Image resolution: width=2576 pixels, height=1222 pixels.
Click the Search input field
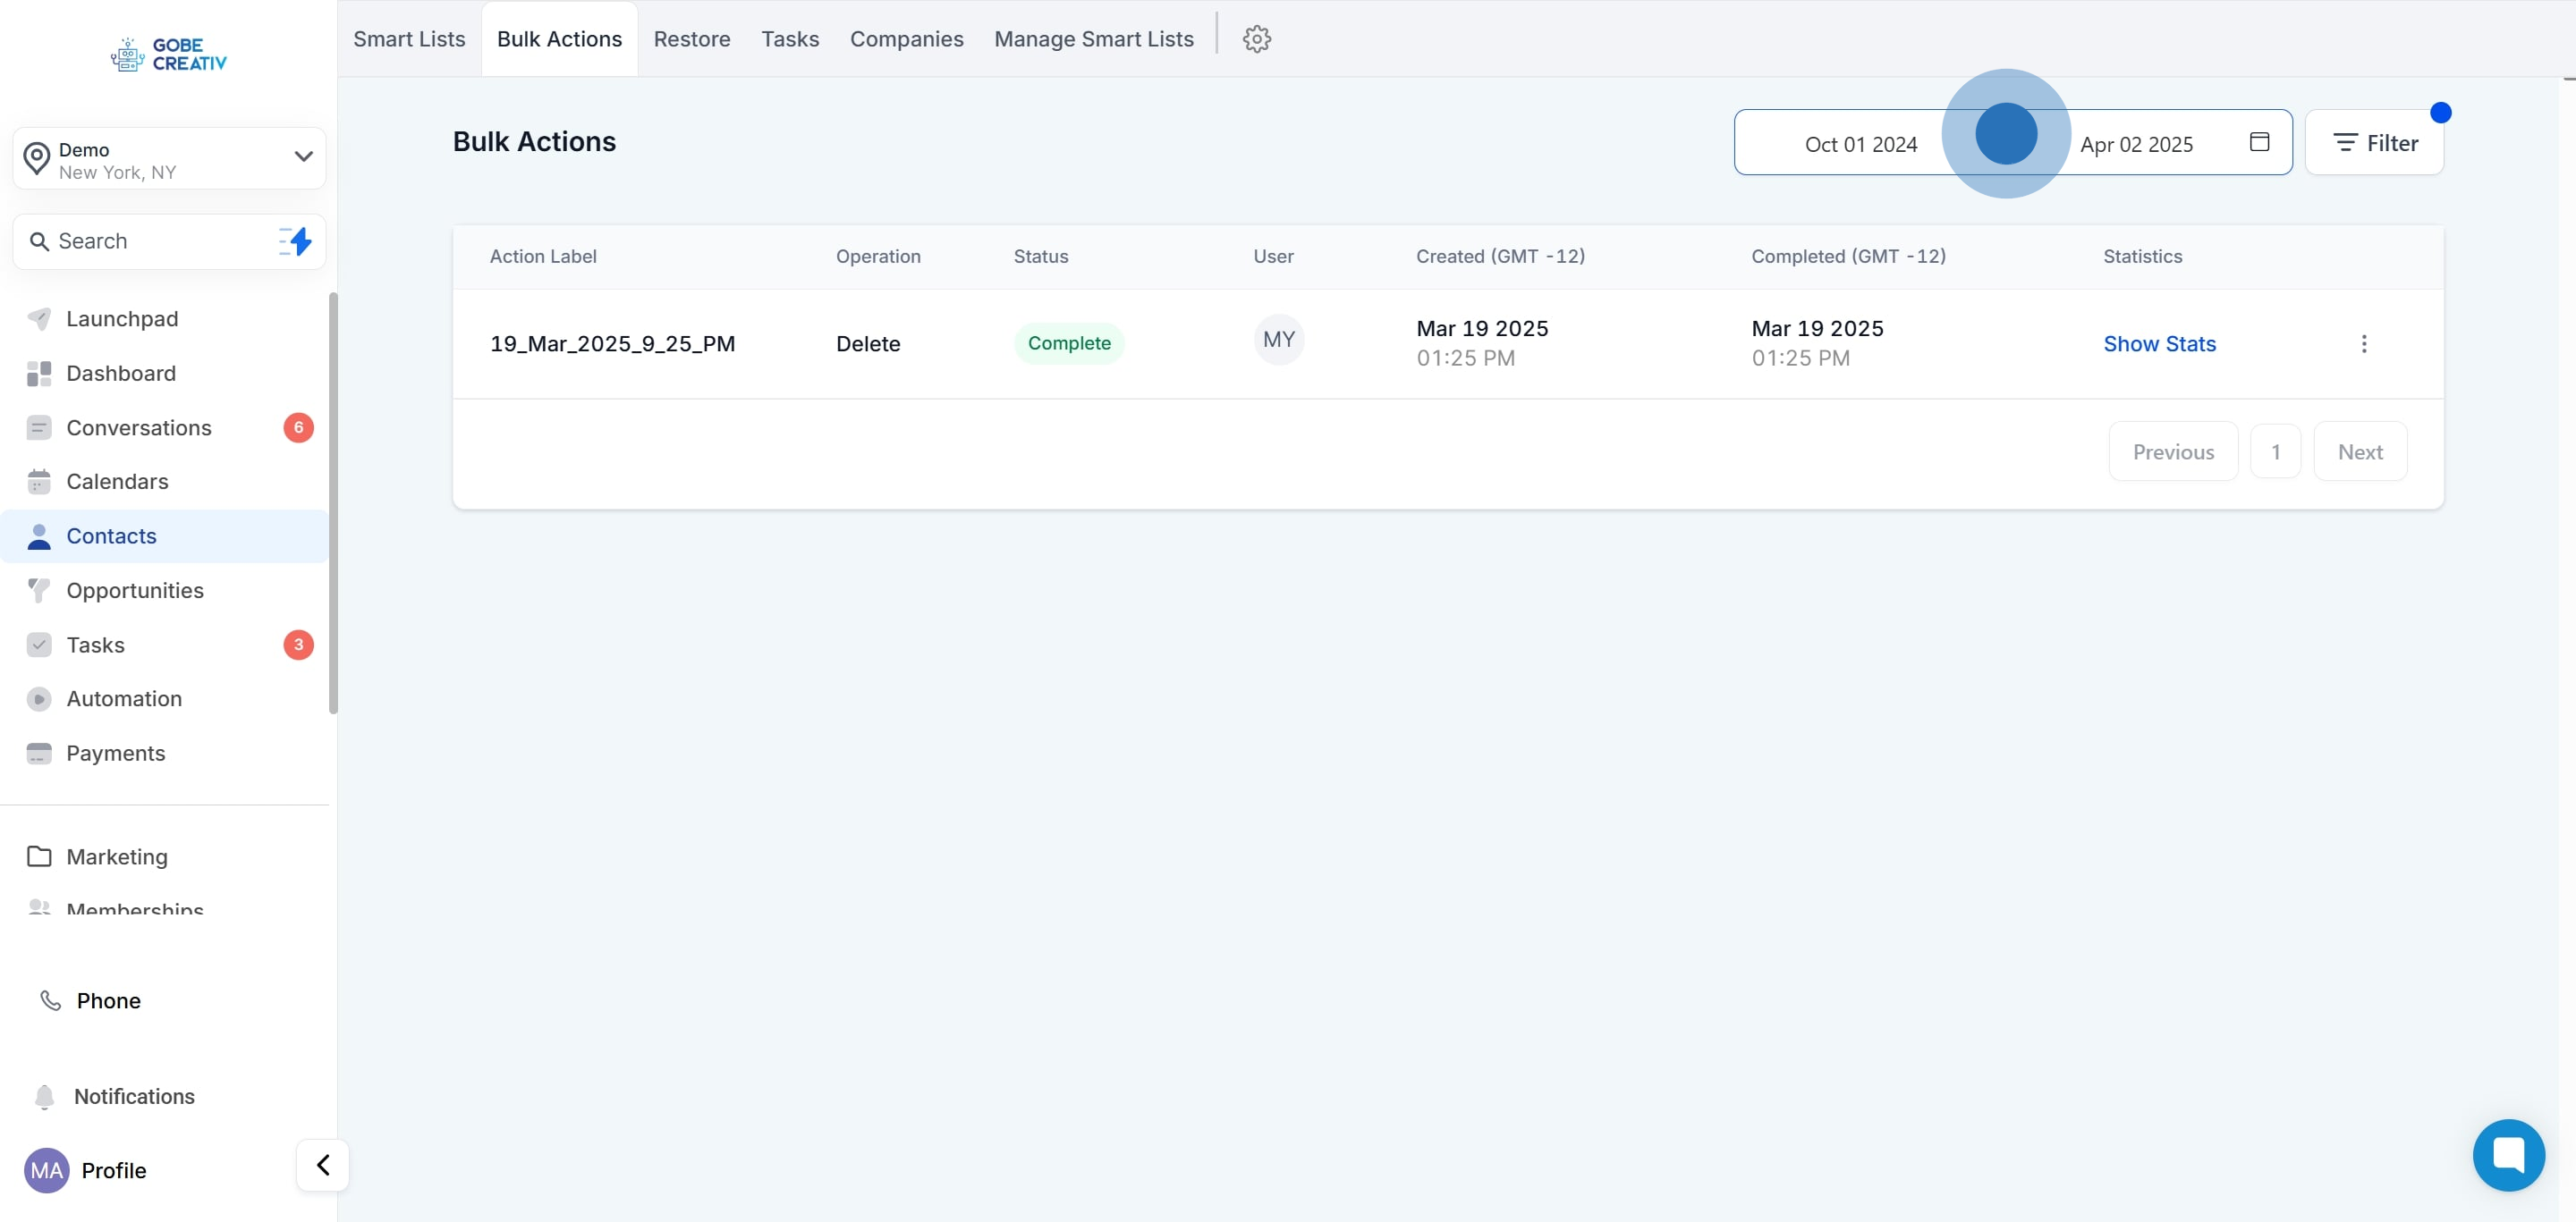pyautogui.click(x=150, y=240)
